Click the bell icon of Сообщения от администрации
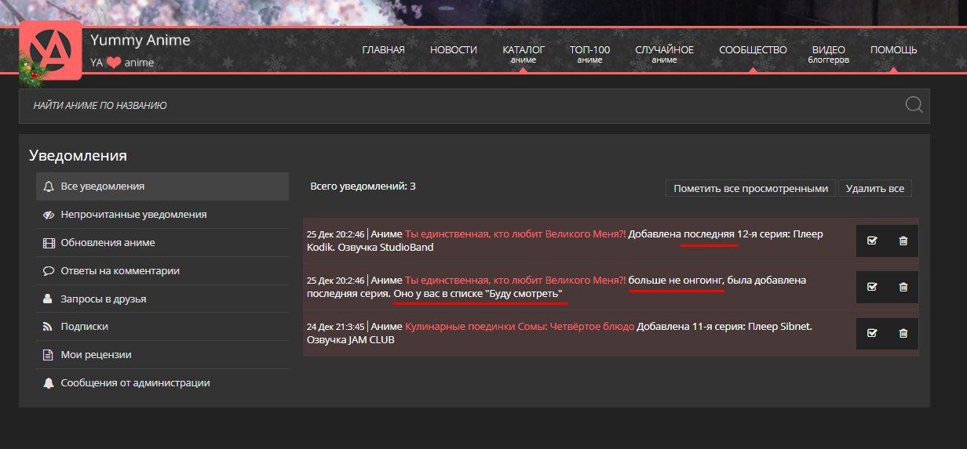The image size is (967, 449). 49,383
